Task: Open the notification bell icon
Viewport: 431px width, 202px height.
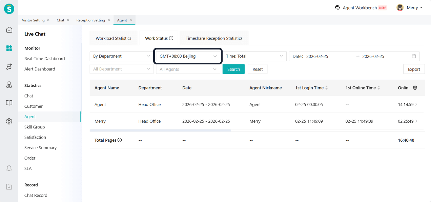Action: (x=9, y=168)
